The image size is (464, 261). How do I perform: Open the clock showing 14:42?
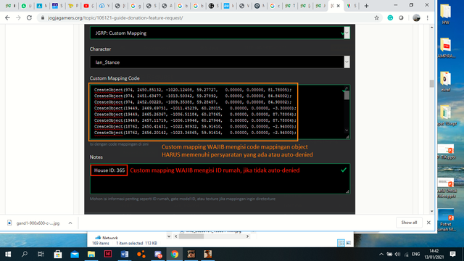(434, 254)
